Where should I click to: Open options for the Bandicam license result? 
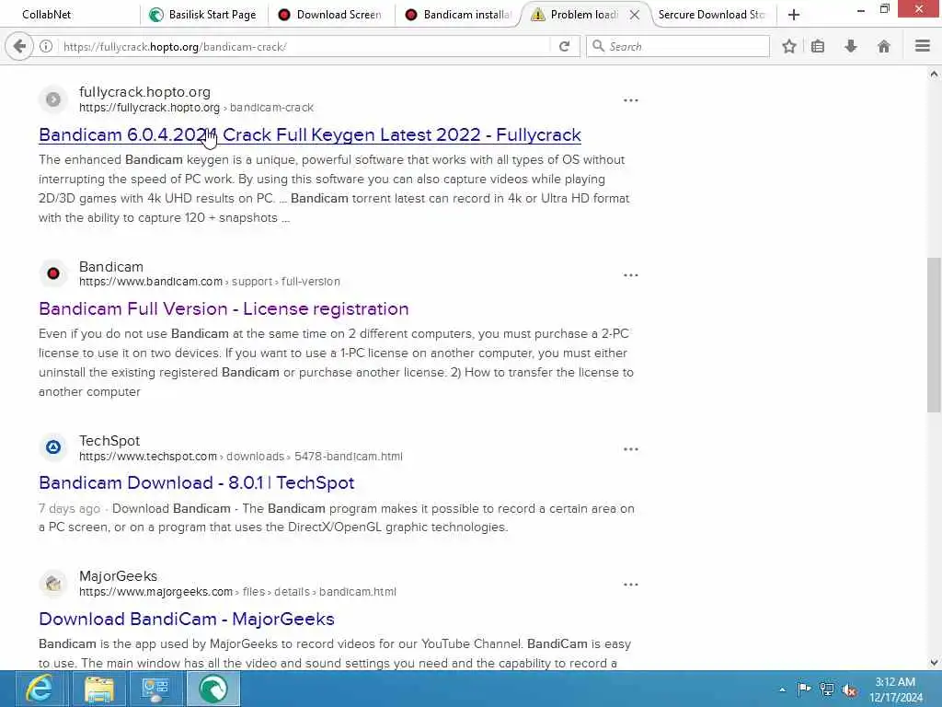(631, 274)
